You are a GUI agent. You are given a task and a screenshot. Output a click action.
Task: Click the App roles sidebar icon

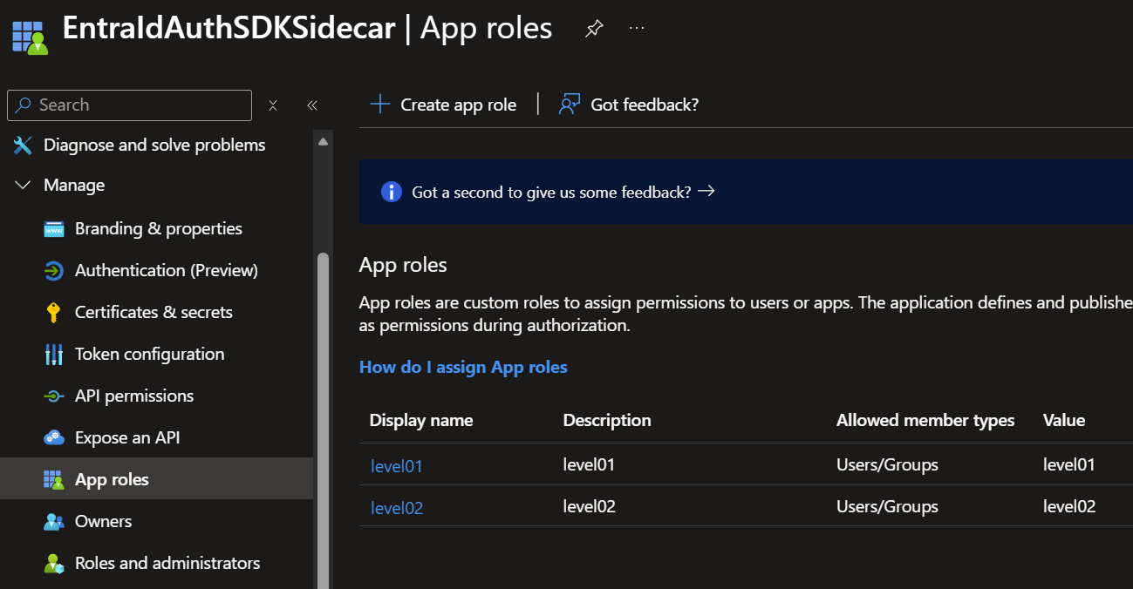54,480
